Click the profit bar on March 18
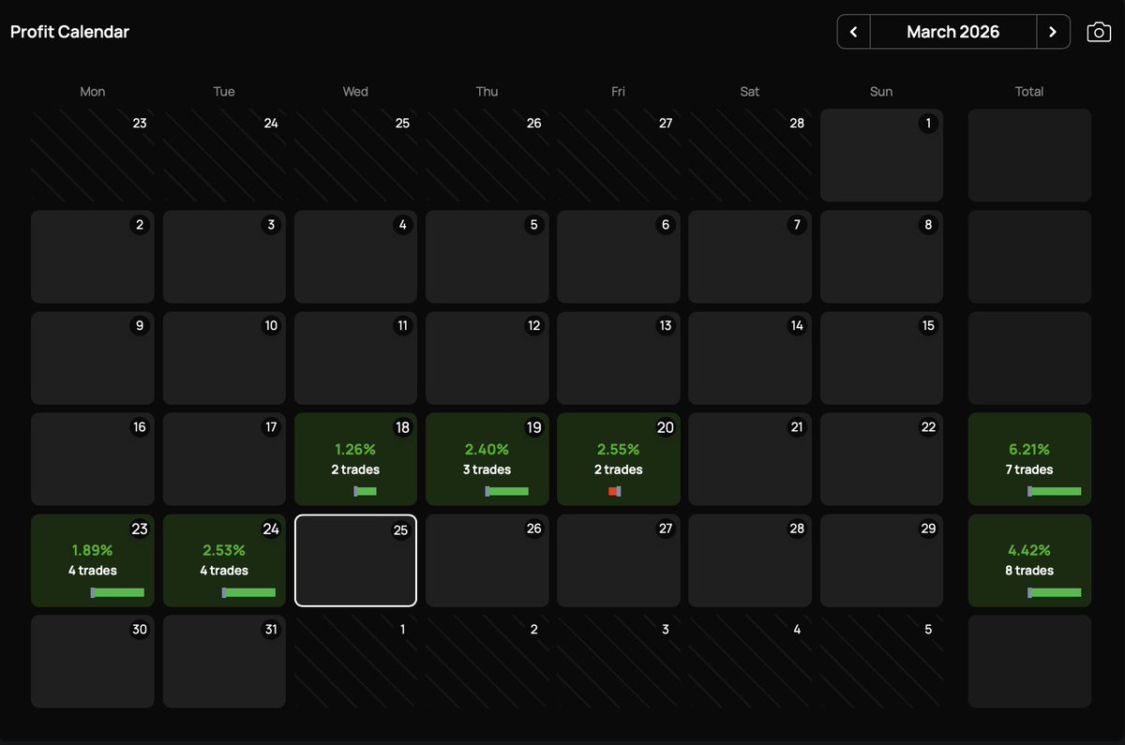This screenshot has width=1125, height=745. (x=365, y=491)
